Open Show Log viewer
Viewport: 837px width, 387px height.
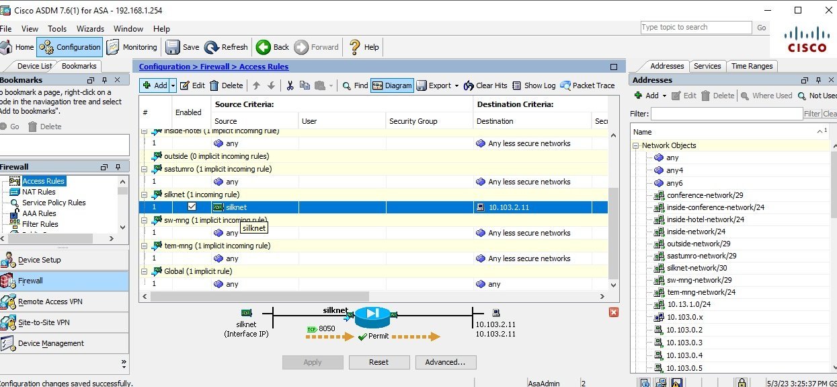tap(534, 85)
